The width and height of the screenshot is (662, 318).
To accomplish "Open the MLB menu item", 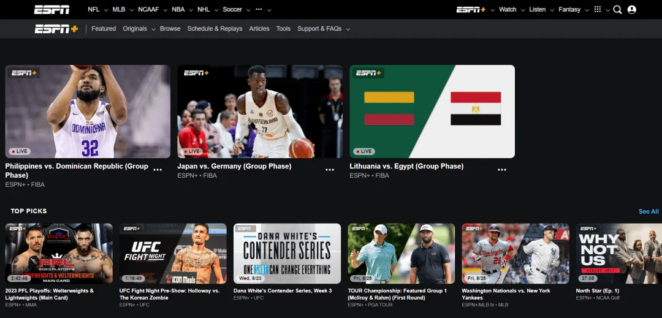I will click(119, 9).
